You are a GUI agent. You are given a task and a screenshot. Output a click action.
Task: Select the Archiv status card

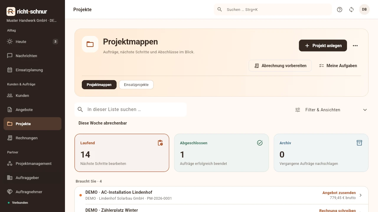[321, 153]
